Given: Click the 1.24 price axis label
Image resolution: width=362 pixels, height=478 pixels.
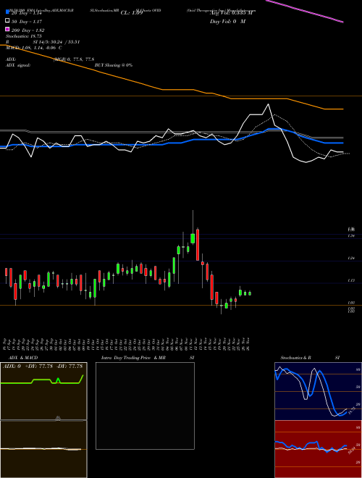Looking at the screenshot, I should click(351, 259).
